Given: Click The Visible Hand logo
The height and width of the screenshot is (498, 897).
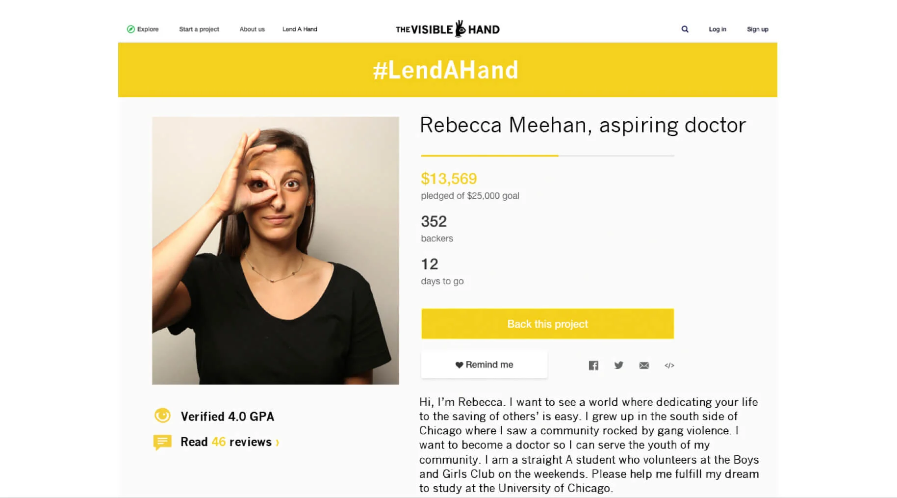Looking at the screenshot, I should click(448, 29).
